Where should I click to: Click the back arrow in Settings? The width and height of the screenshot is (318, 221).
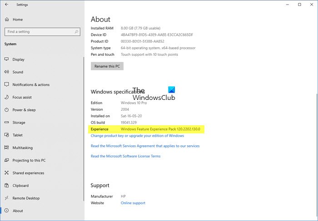pyautogui.click(x=6, y=5)
